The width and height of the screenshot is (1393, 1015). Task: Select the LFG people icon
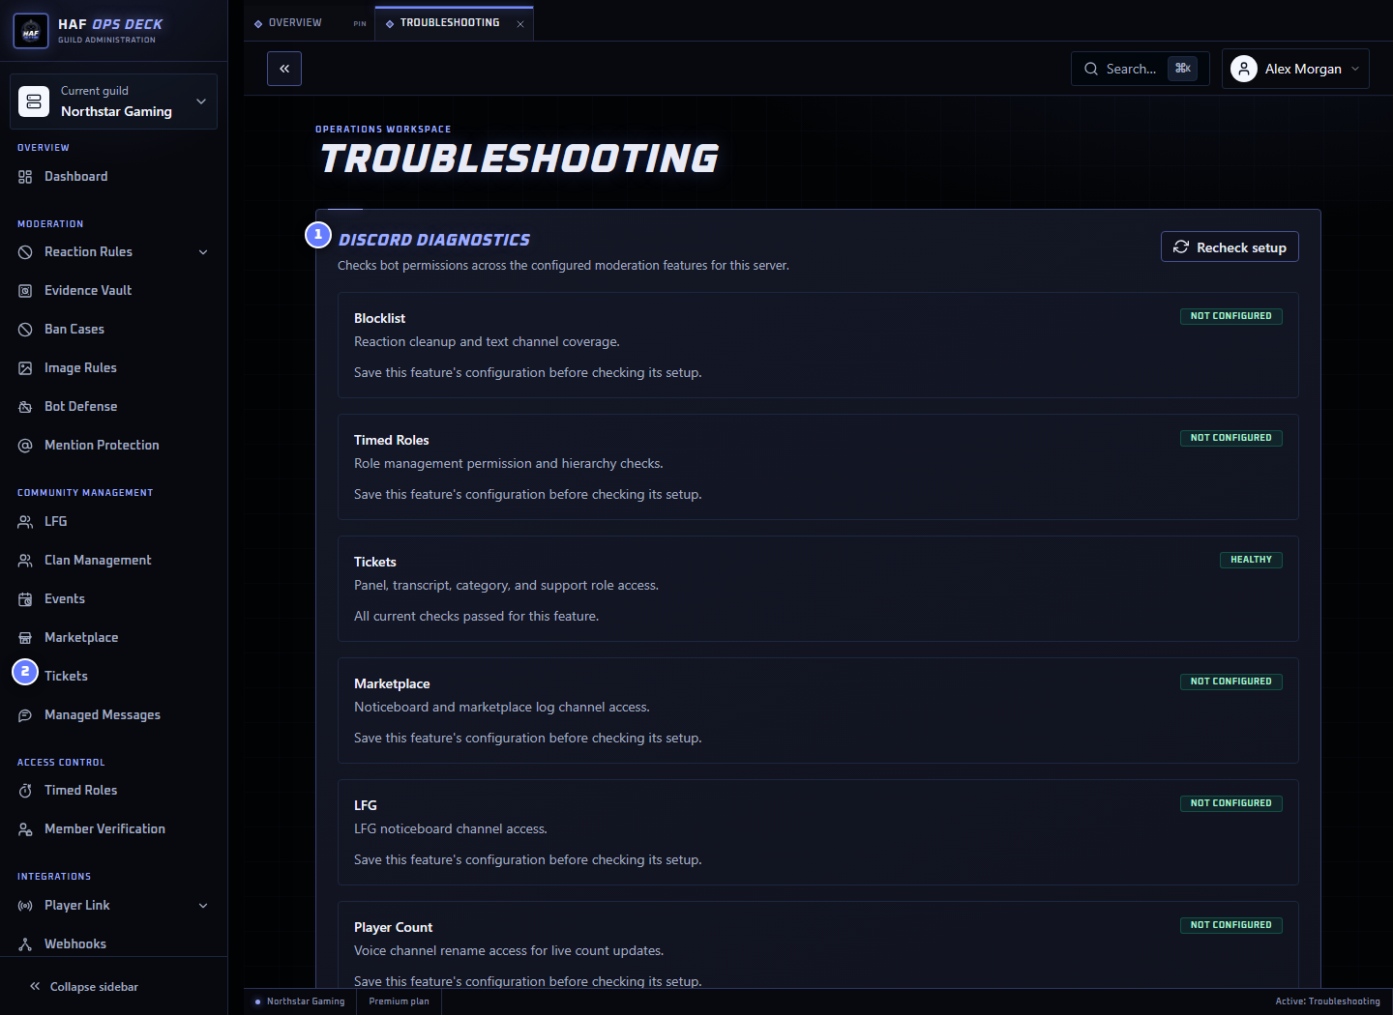pos(25,522)
